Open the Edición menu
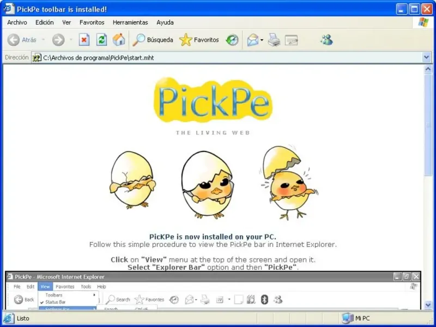This screenshot has height=327, width=436. tap(45, 22)
